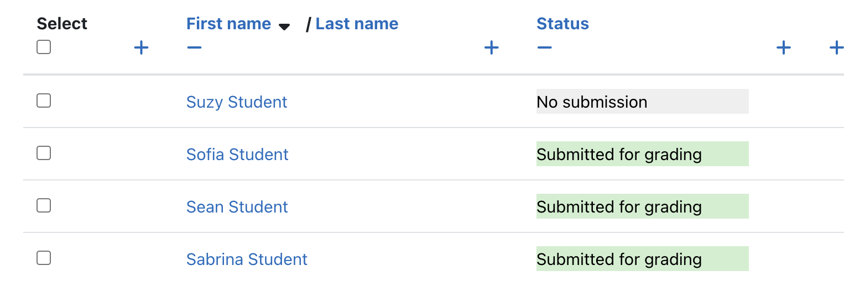Collapse the Status column using minus icon

click(x=544, y=48)
